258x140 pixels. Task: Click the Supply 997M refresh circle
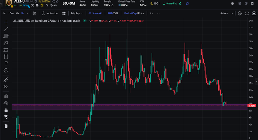coord(113,5)
